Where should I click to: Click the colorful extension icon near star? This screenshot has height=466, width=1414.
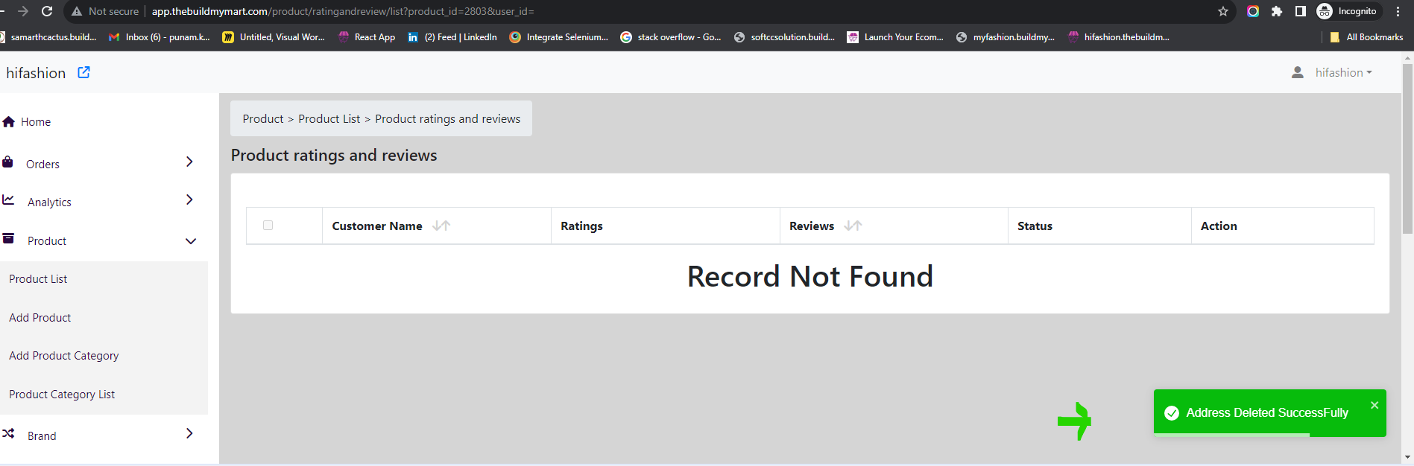[x=1253, y=11]
